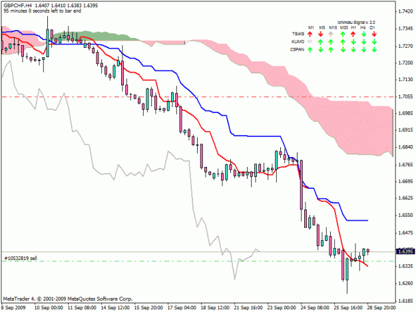This screenshot has height=312, width=416.
Task: Click the KUMO row label
Action: [298, 42]
